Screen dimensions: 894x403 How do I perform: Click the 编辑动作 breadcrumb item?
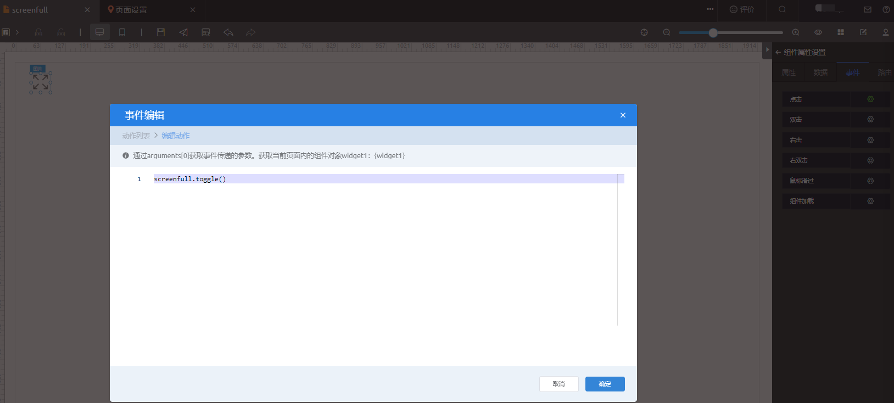176,136
